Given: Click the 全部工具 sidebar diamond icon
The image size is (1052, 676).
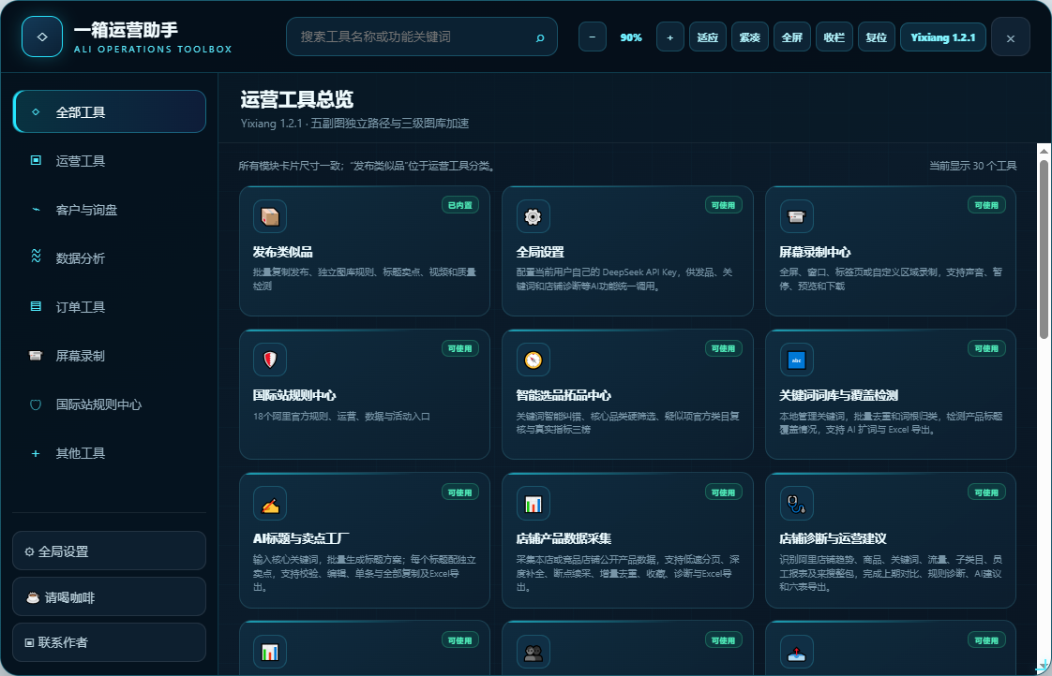Looking at the screenshot, I should pyautogui.click(x=36, y=111).
